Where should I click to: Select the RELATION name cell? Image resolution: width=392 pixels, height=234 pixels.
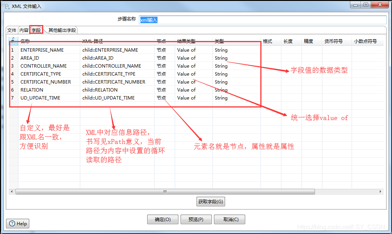[49, 90]
